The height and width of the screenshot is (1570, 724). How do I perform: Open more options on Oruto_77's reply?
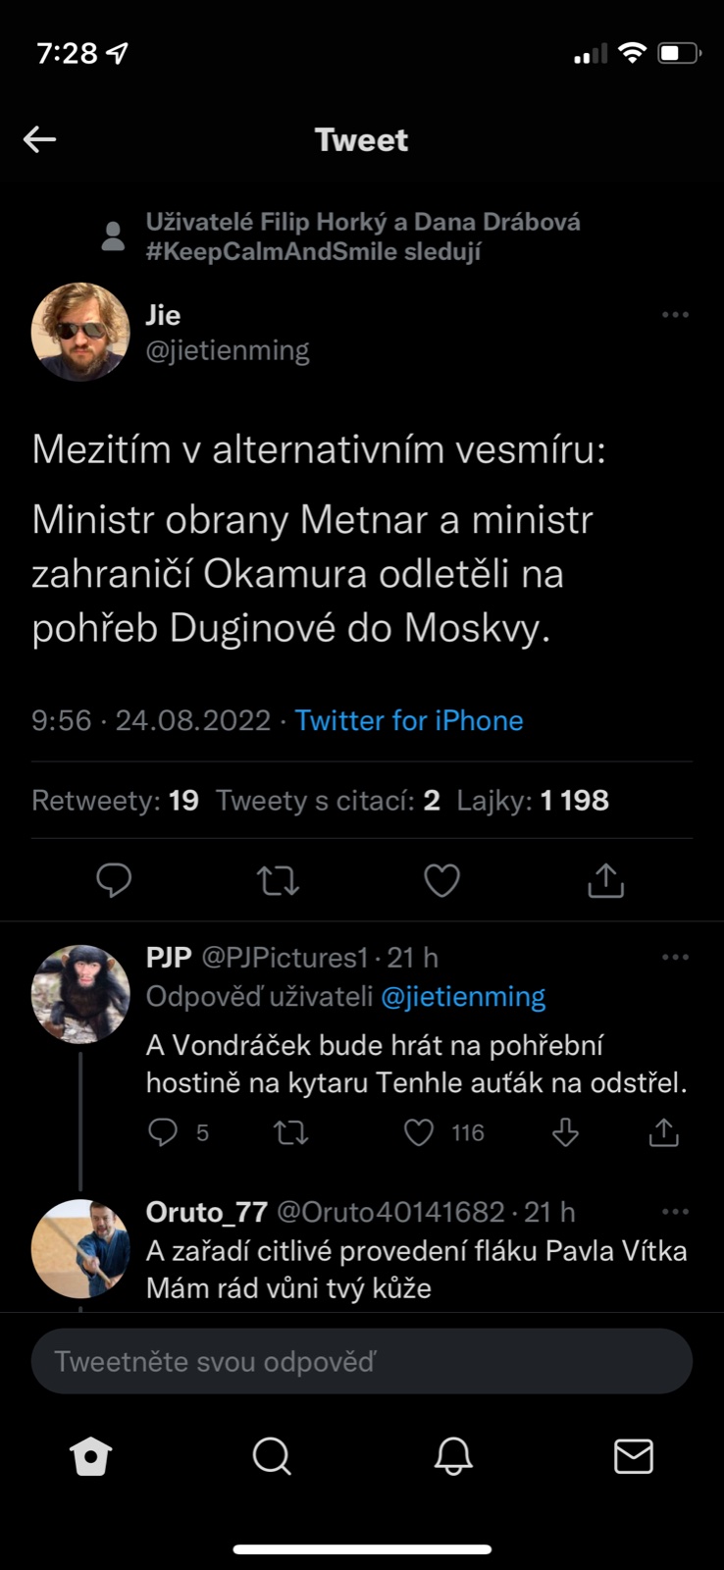coord(675,1212)
